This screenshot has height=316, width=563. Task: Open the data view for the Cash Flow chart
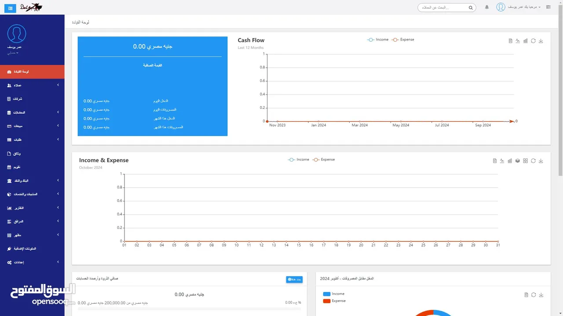510,41
